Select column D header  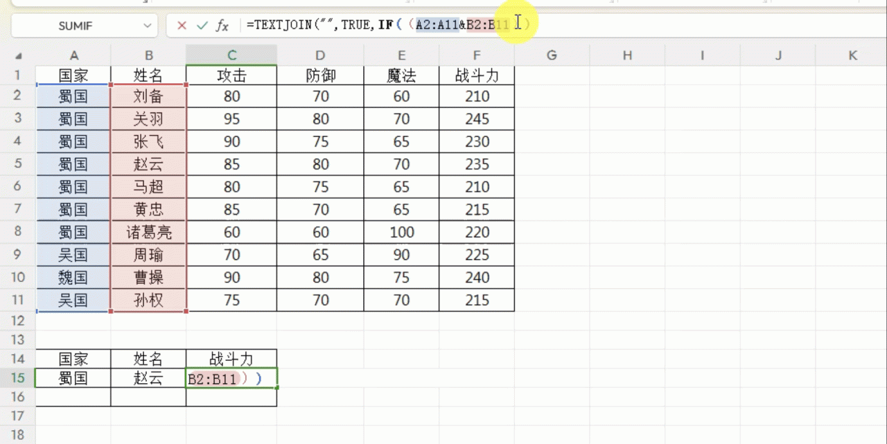coord(320,55)
